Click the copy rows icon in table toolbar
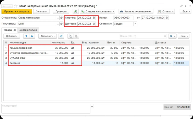 [70, 36]
